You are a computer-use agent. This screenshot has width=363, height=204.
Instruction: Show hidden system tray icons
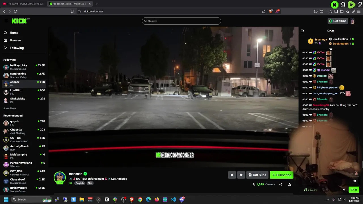point(328,199)
